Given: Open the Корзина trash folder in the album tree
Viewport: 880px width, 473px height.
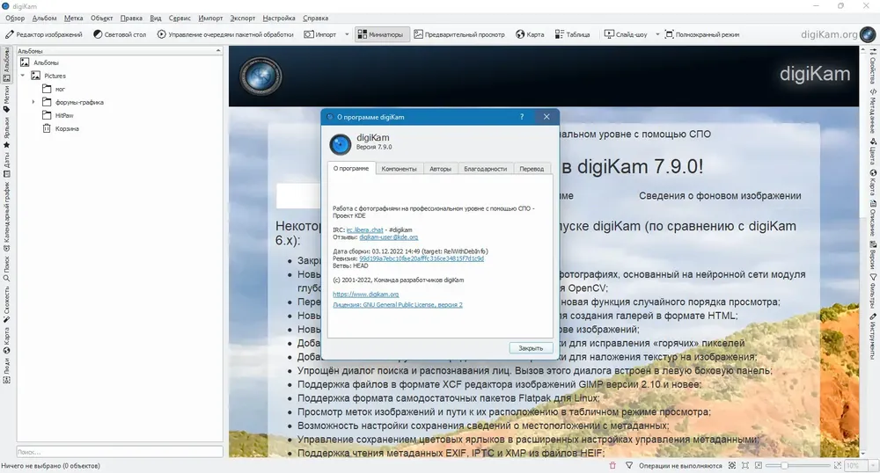Looking at the screenshot, I should 66,128.
